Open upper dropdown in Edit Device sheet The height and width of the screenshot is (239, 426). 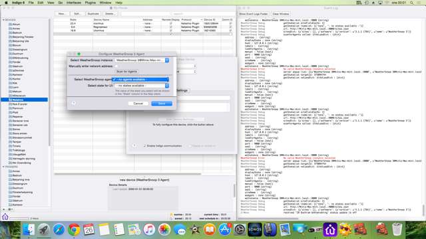pos(186,66)
